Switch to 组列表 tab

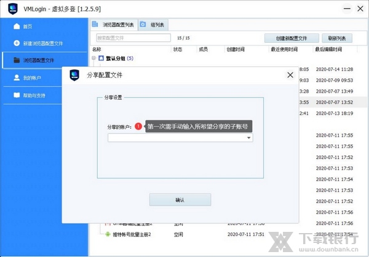pyautogui.click(x=153, y=25)
